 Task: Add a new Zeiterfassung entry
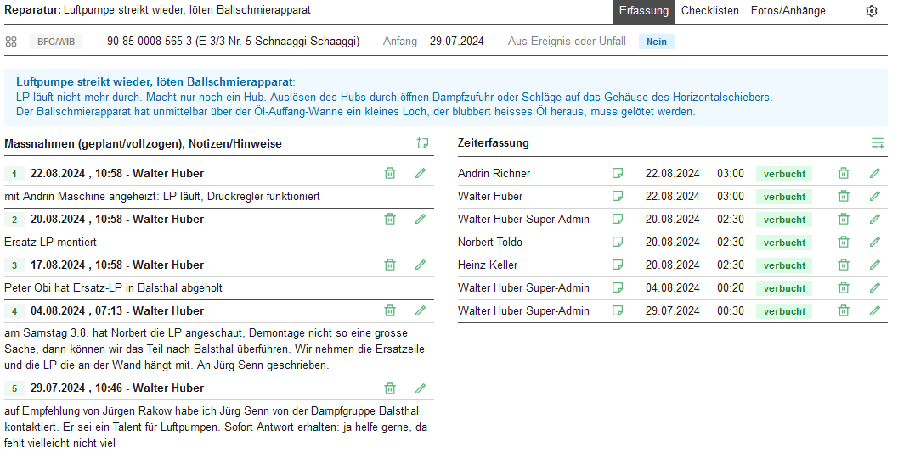pyautogui.click(x=877, y=143)
